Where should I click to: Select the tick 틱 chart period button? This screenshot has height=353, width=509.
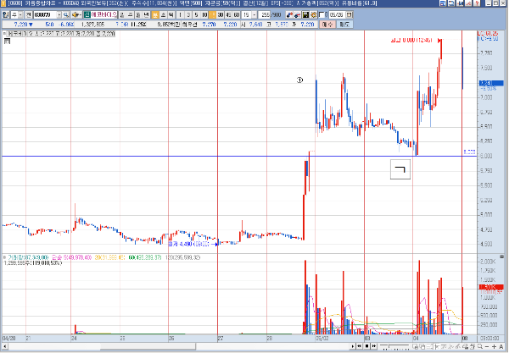point(171,15)
